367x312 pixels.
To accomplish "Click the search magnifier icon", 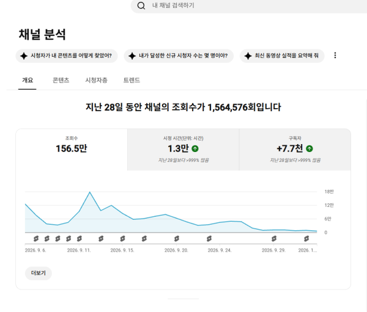I will point(141,5).
